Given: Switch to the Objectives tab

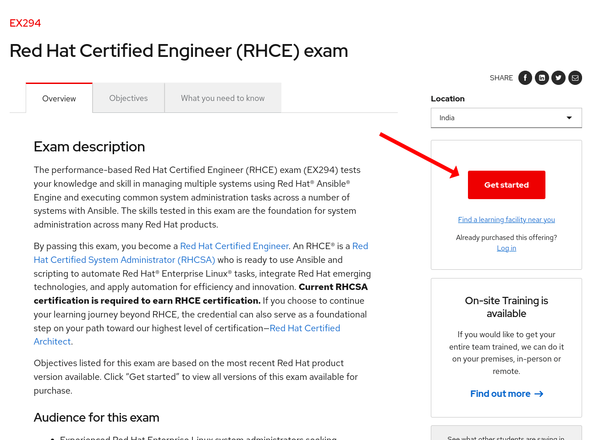Looking at the screenshot, I should 128,98.
